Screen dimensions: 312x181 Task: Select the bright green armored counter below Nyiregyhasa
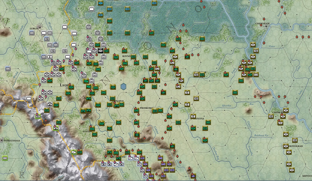[x=5, y=158]
